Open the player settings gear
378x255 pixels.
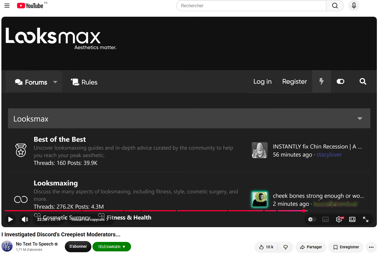(339, 219)
